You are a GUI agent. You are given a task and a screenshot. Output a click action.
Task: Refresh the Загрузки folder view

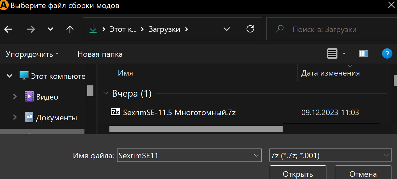click(x=250, y=29)
